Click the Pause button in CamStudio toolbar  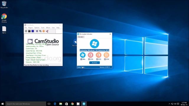tap(29, 31)
